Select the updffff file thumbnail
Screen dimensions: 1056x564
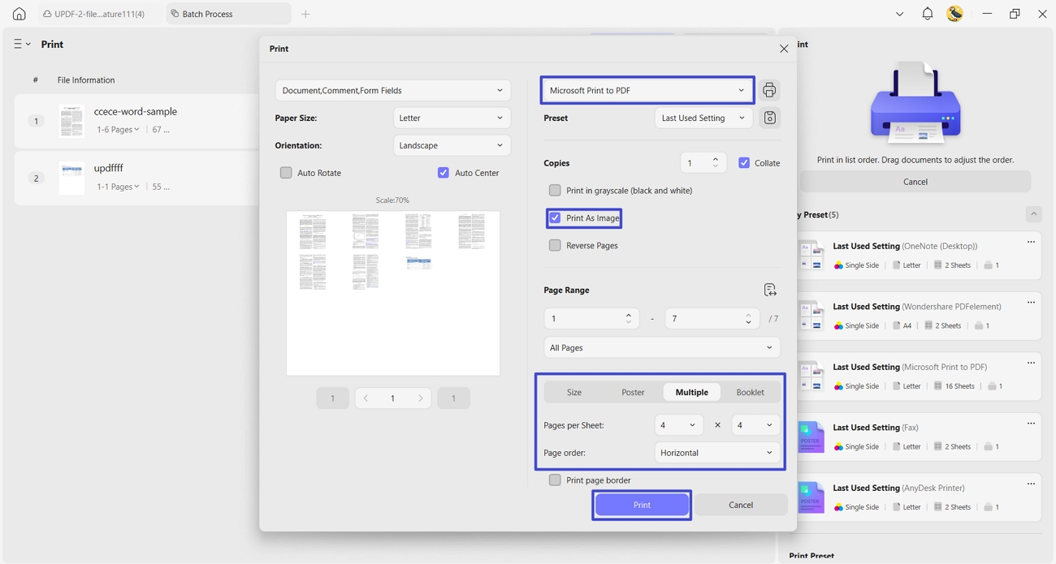pos(71,178)
